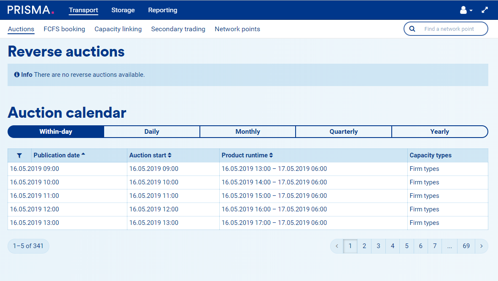Image resolution: width=498 pixels, height=281 pixels.
Task: Show Yearly auctions
Action: point(439,132)
